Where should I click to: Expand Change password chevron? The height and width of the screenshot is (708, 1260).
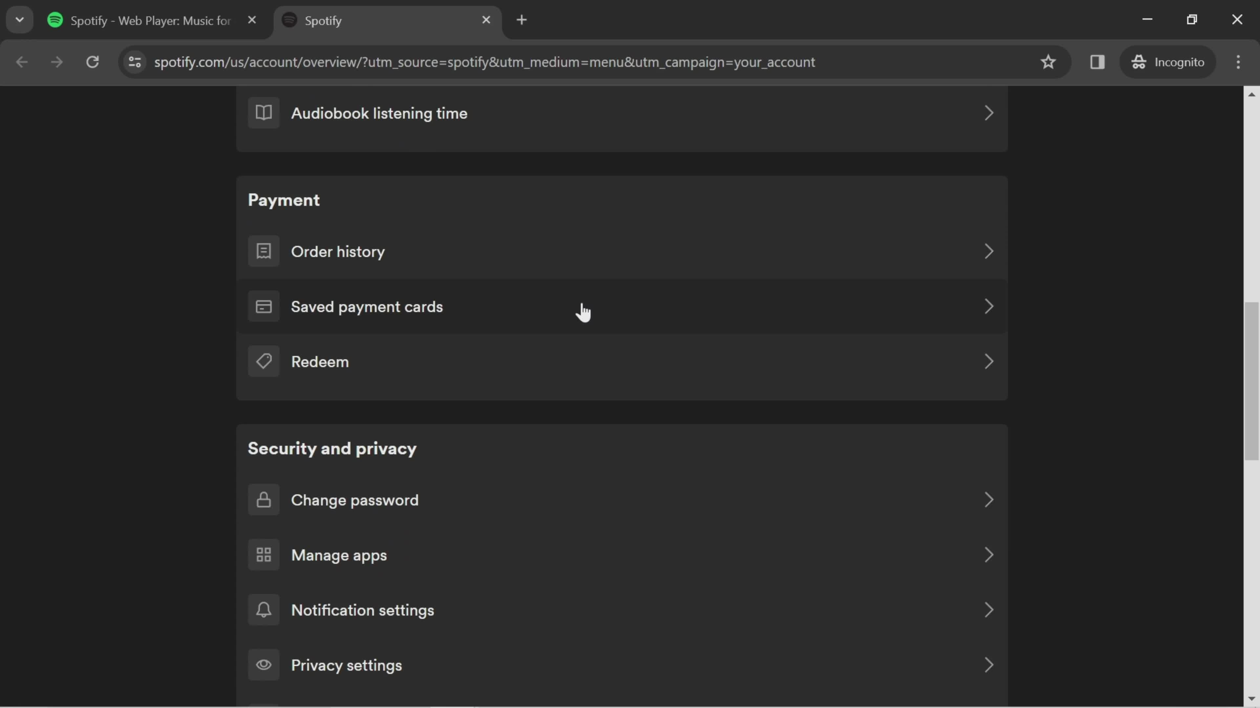(989, 500)
